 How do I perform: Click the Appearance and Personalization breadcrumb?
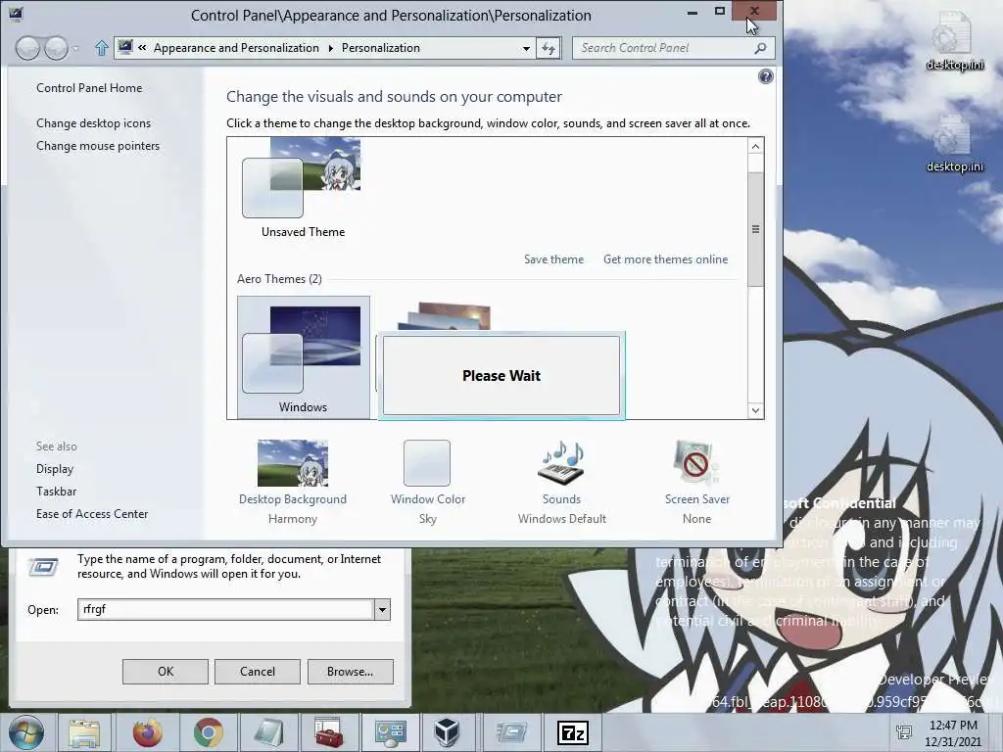coord(236,48)
